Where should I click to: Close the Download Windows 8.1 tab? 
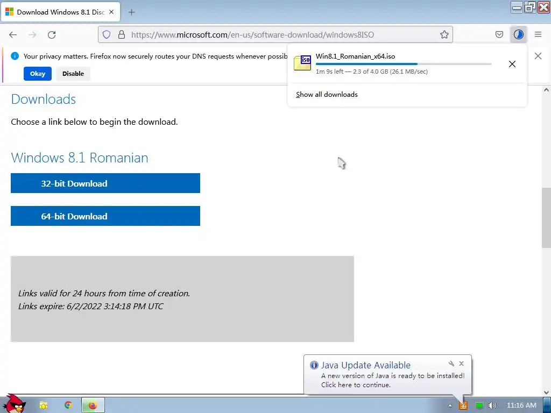[111, 12]
